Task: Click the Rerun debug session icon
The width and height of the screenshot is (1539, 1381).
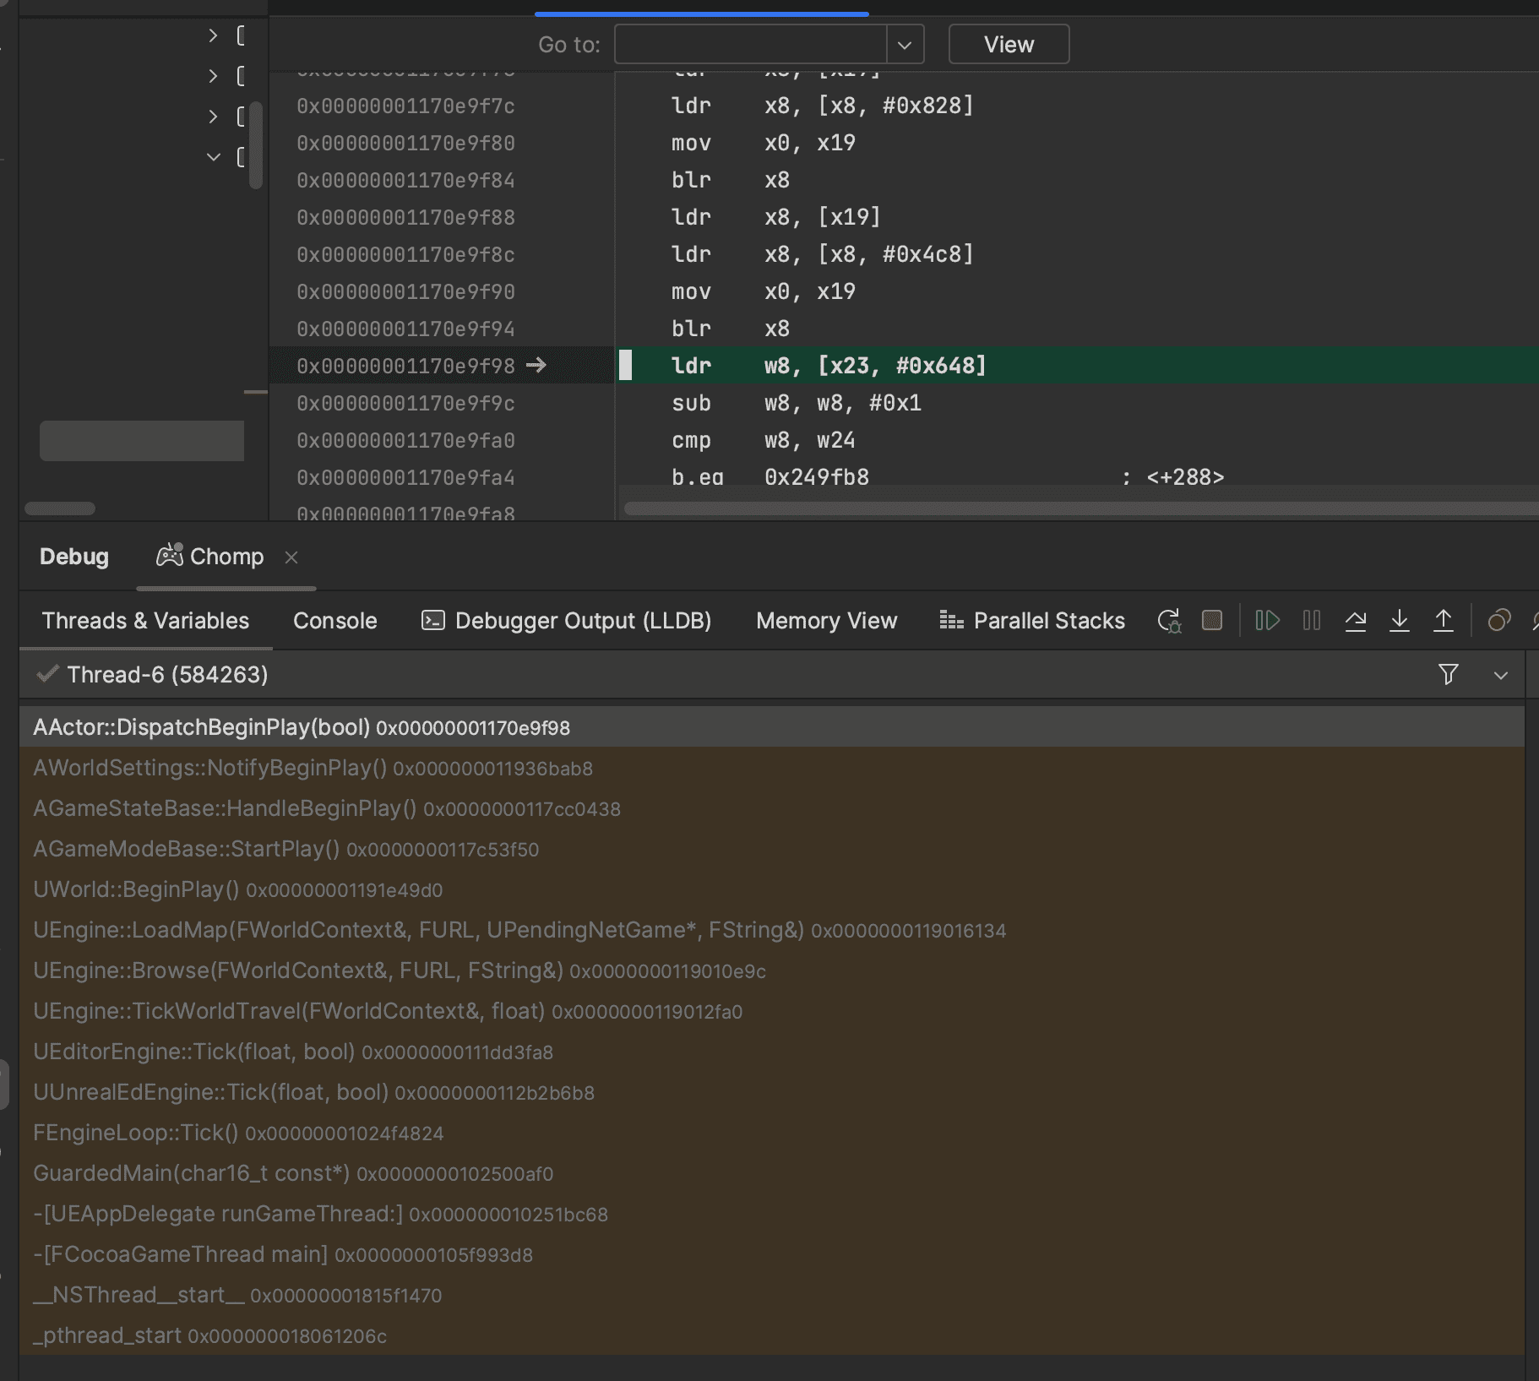Action: [1168, 621]
